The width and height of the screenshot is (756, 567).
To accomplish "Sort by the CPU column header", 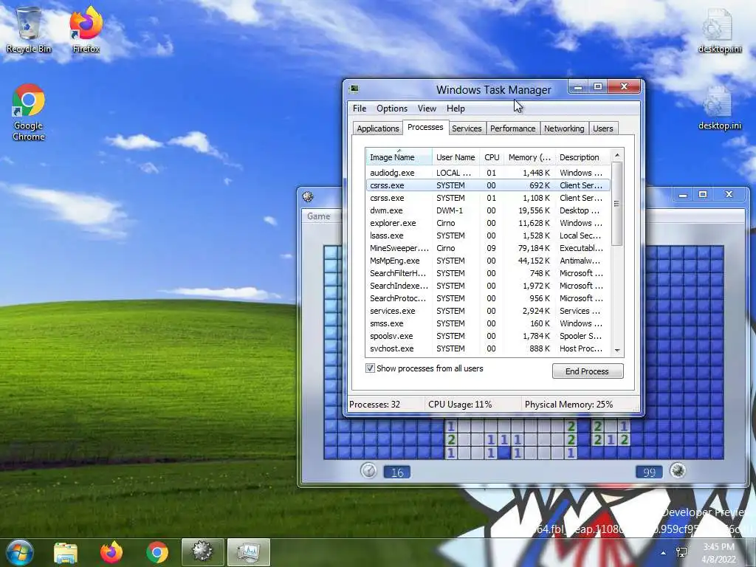I will [x=492, y=157].
